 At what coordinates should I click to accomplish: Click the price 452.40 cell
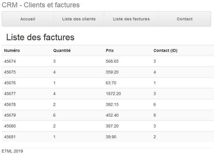coord(112,115)
